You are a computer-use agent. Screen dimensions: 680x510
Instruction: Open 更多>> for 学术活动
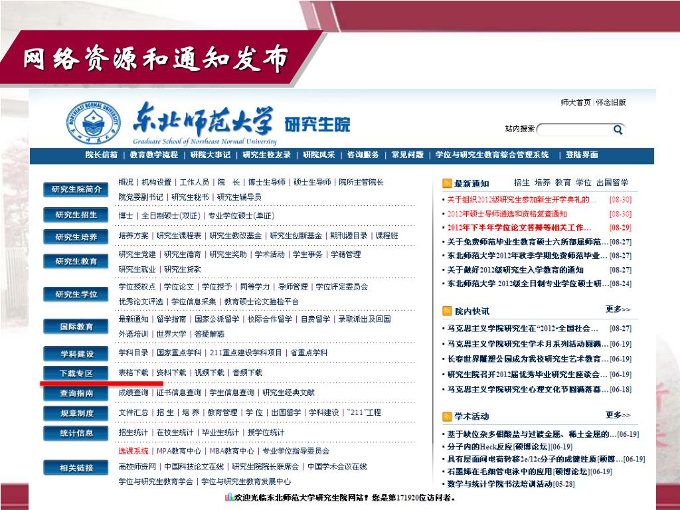[618, 415]
